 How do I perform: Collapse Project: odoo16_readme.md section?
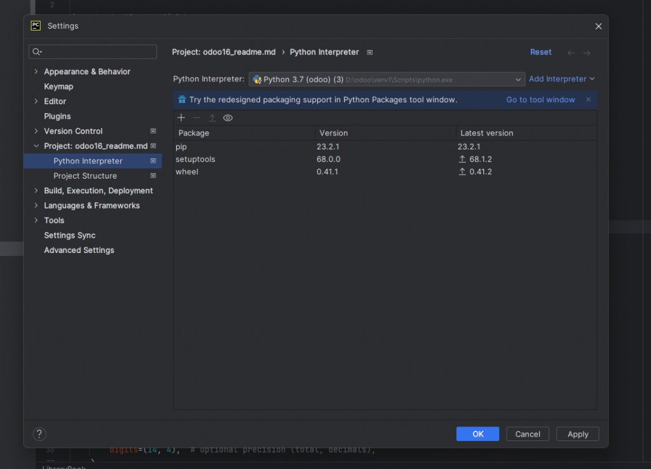(36, 146)
